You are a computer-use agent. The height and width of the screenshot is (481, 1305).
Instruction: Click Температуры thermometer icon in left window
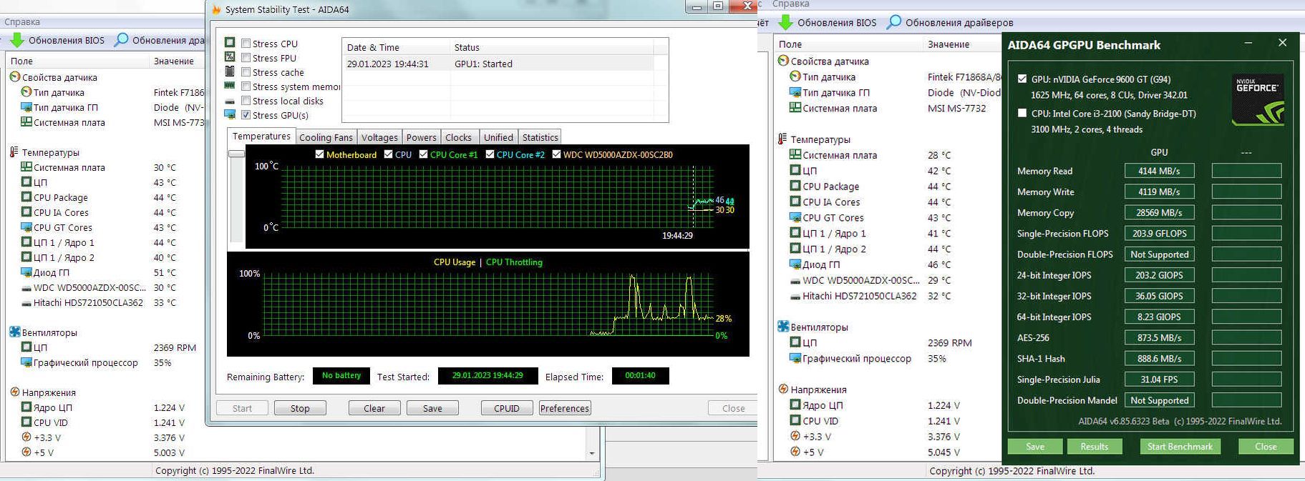coord(14,152)
